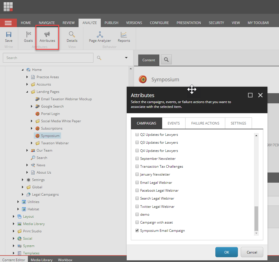279x262 pixels.
Task: Switch to Media Library bottom tab
Action: pyautogui.click(x=42, y=260)
